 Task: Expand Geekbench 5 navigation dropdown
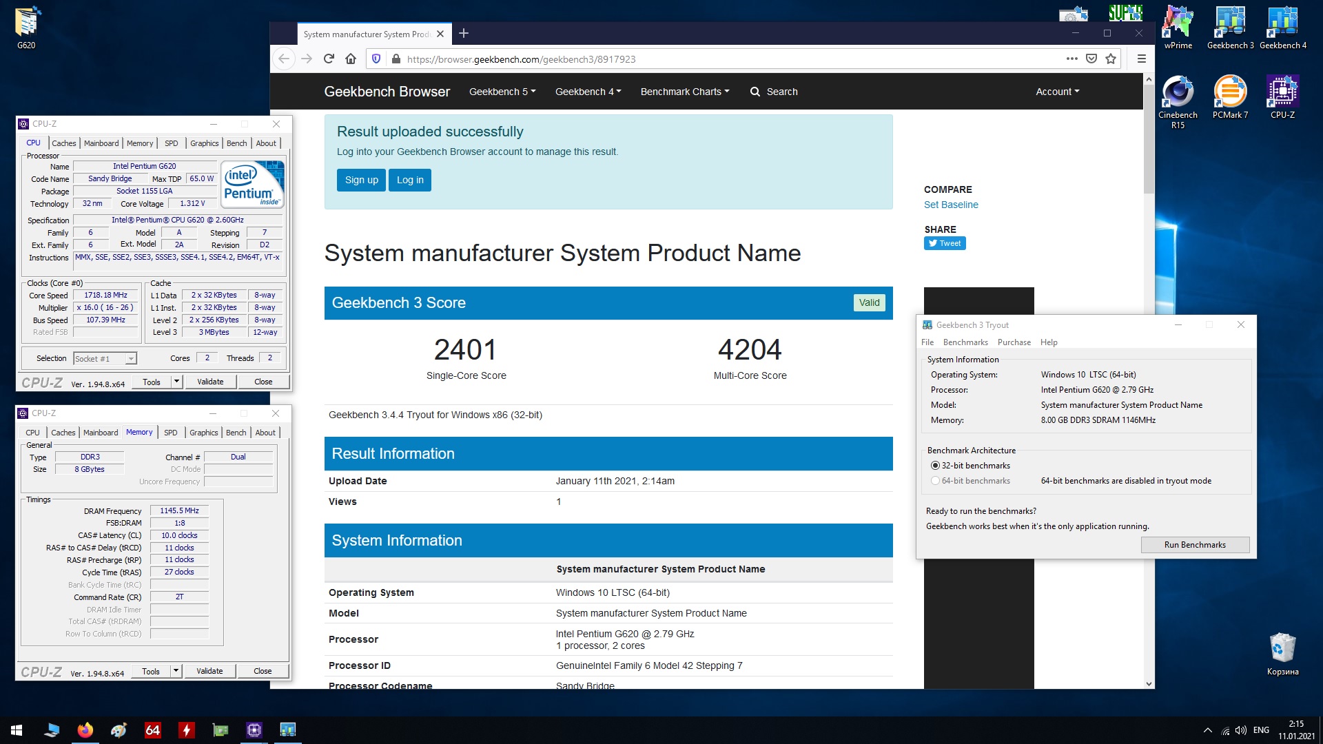(502, 92)
